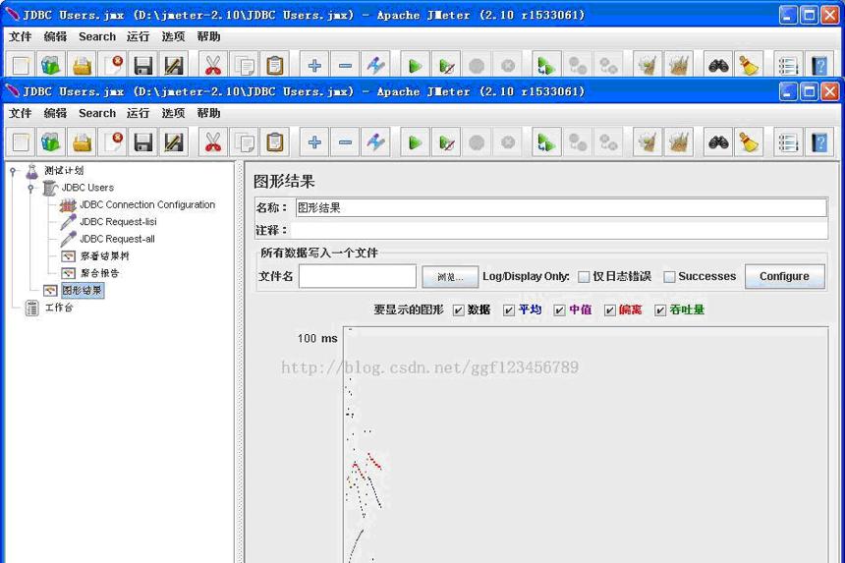Click the binoculars Search icon in the lower toolbar
Screen dimensions: 845x563
pos(718,142)
